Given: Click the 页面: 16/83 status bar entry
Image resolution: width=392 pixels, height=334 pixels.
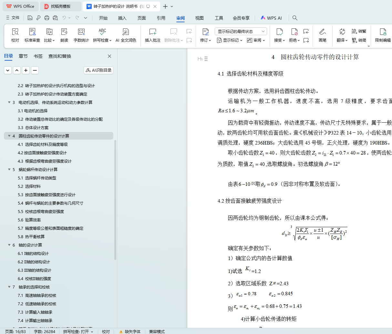Looking at the screenshot, I should point(15,331).
